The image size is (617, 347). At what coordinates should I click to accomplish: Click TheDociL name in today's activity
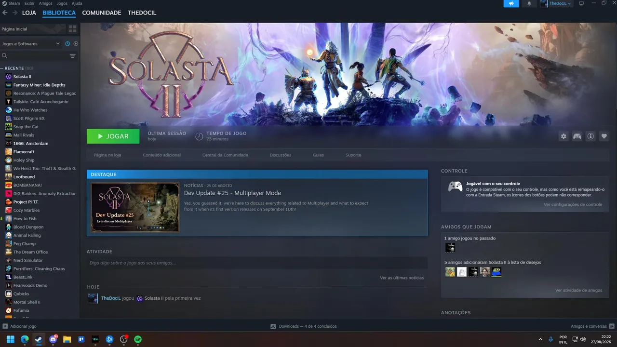pos(110,298)
